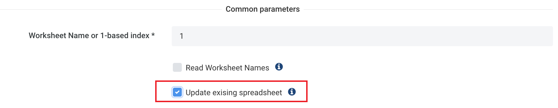This screenshot has width=558, height=108.
Task: Select the unchecked gray box for Read Worksheet Names
Action: click(177, 67)
